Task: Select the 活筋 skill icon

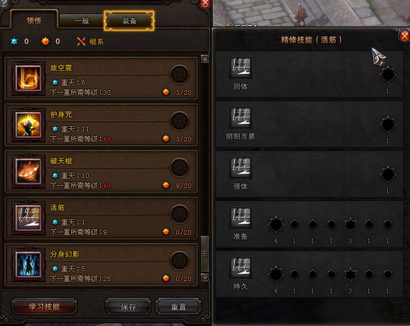Action: tap(28, 218)
